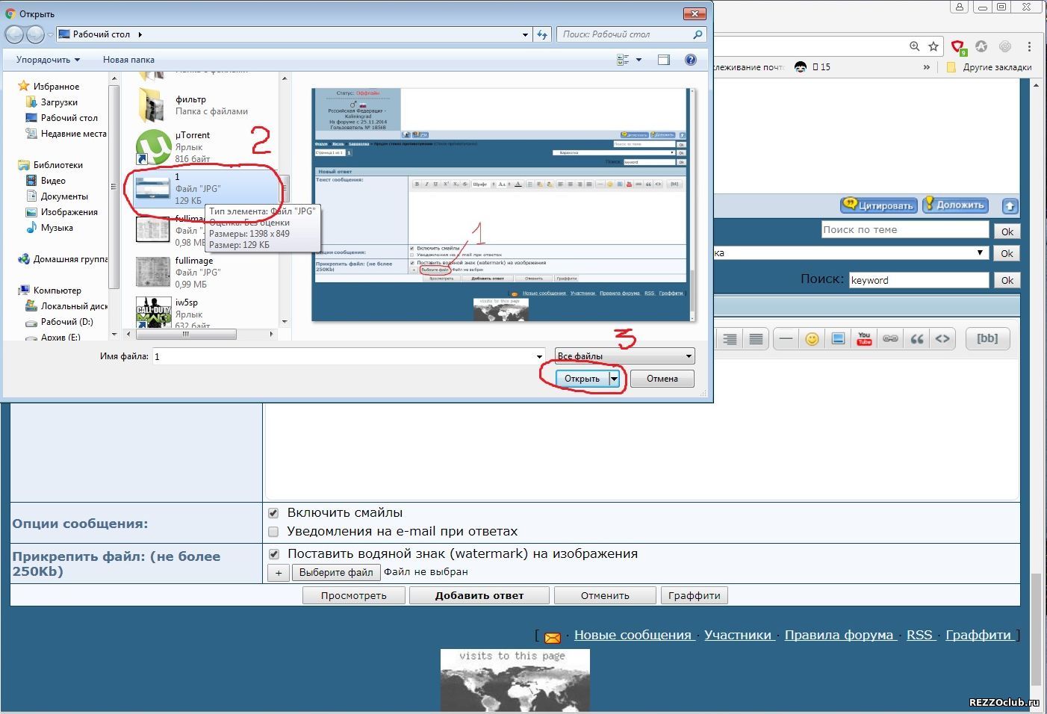1047x714 pixels.
Task: Open the Chrome profile icon
Action: (x=960, y=7)
